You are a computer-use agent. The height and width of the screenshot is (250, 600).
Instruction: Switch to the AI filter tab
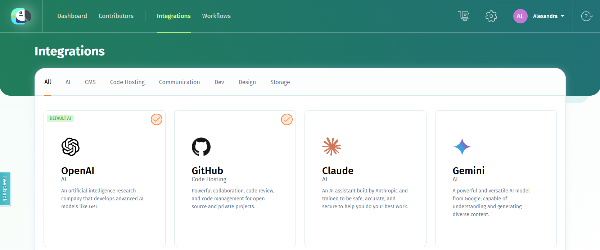(x=68, y=82)
